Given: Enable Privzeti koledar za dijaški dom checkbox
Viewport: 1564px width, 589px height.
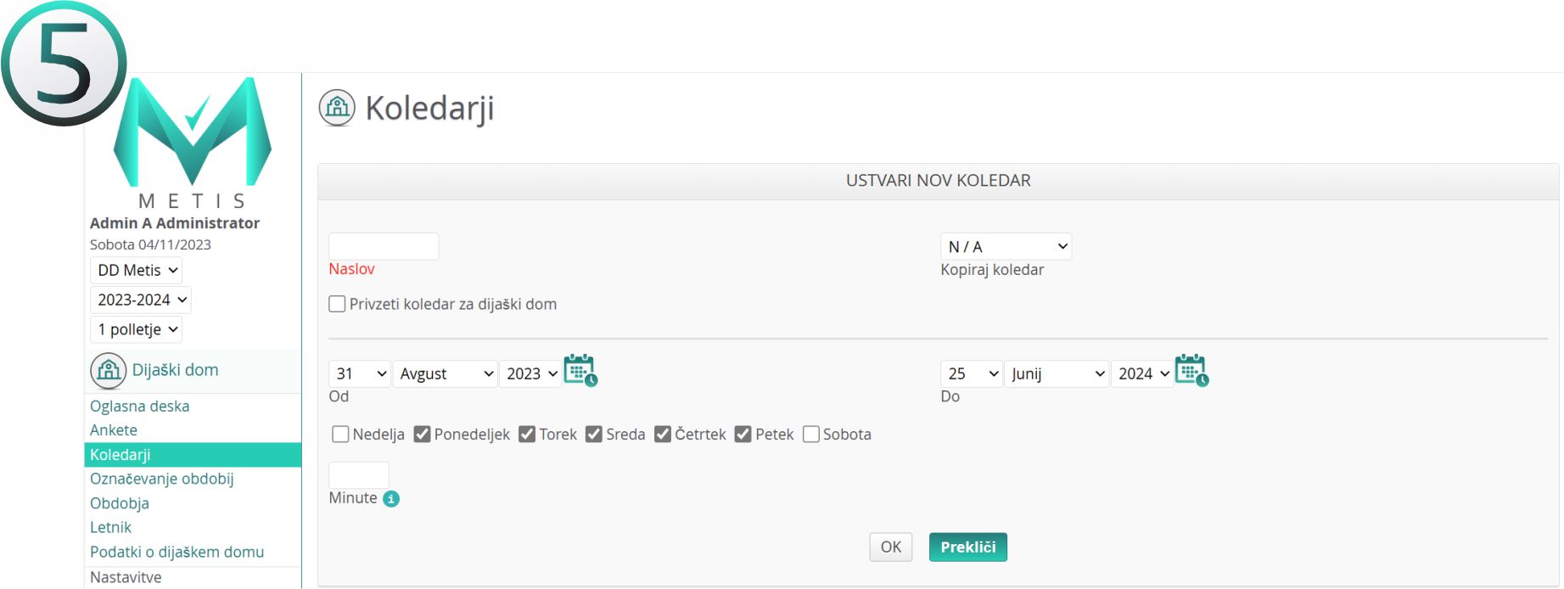Looking at the screenshot, I should [x=338, y=304].
